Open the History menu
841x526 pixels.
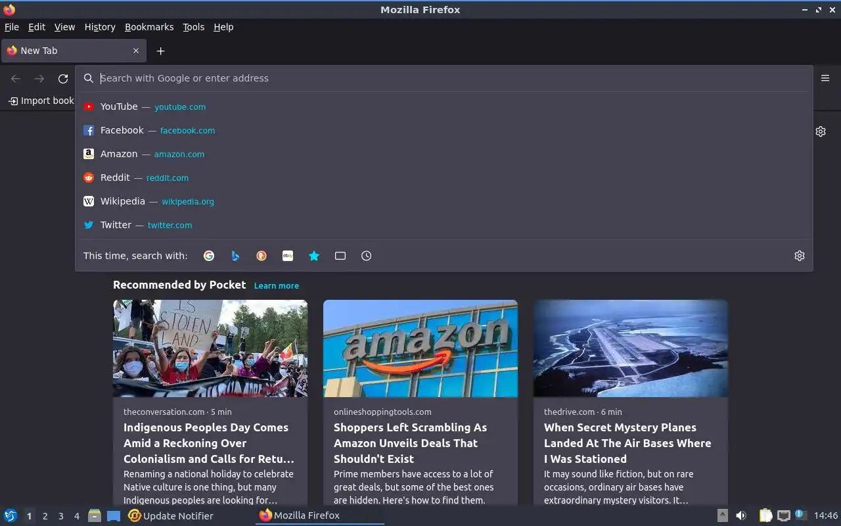point(100,27)
